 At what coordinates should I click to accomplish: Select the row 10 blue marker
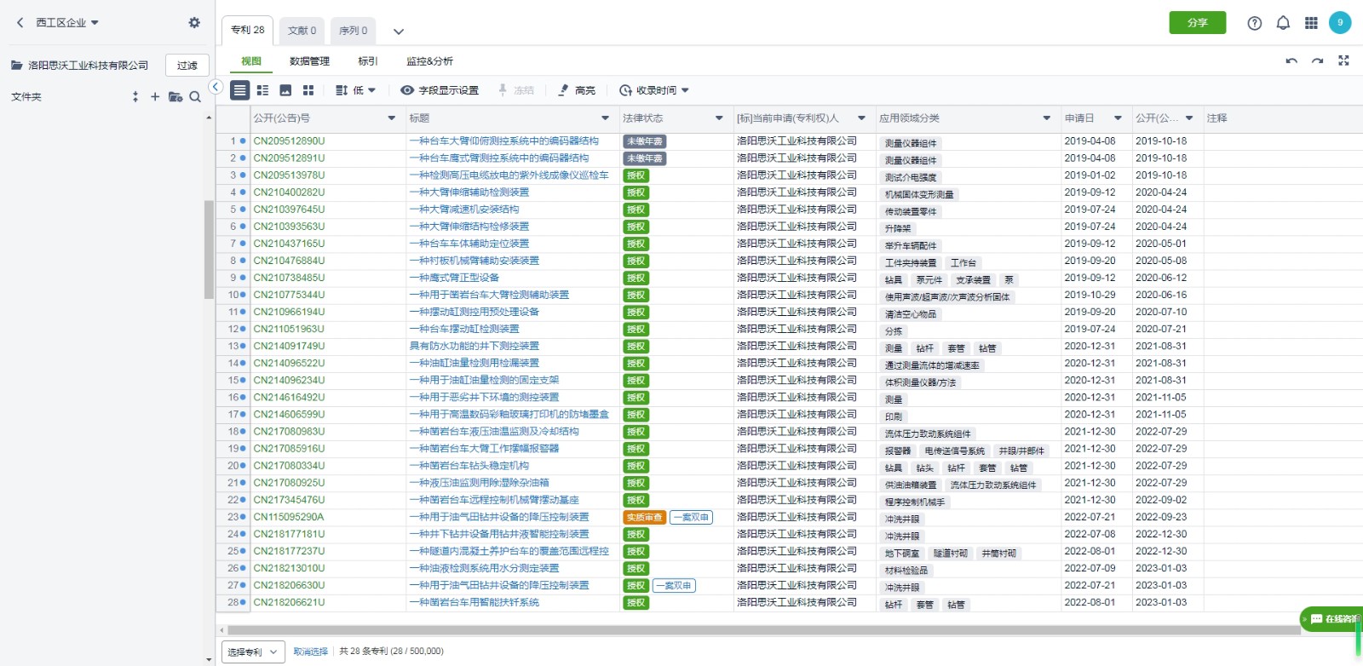pos(243,296)
